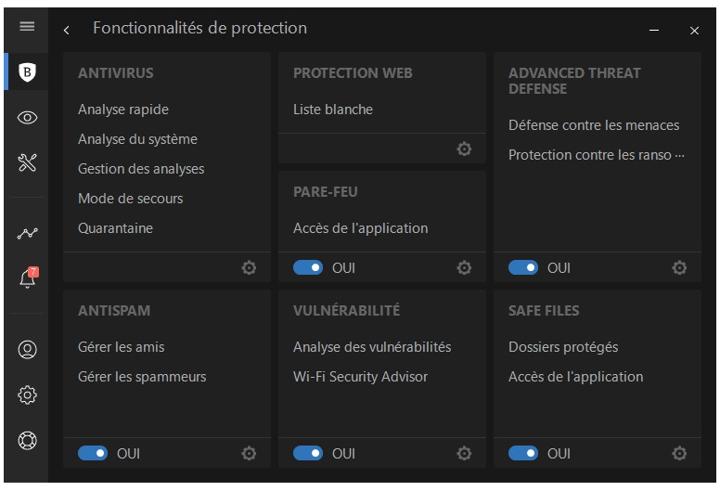Open Antivirus settings gear
This screenshot has height=491, width=720.
pyautogui.click(x=249, y=267)
